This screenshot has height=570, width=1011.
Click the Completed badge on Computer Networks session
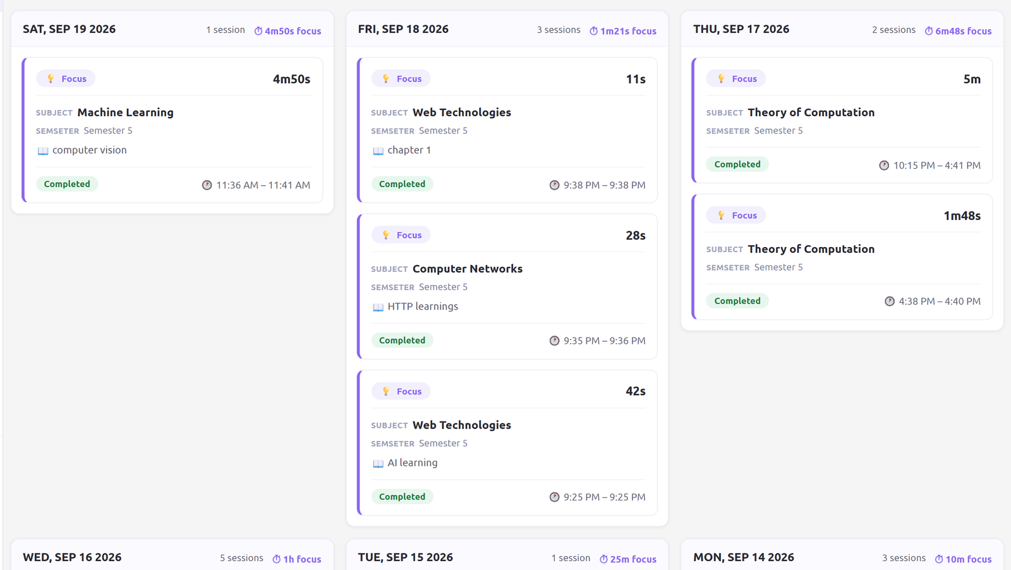(x=402, y=340)
